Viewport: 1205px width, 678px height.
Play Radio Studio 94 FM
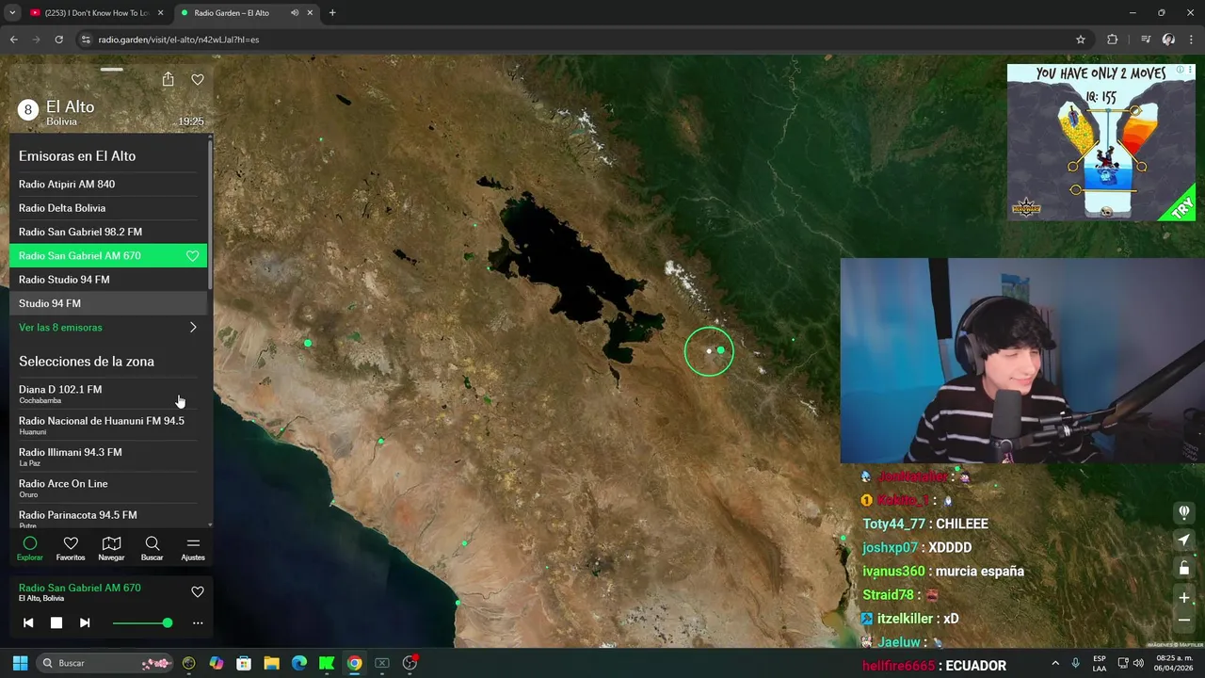(x=108, y=280)
